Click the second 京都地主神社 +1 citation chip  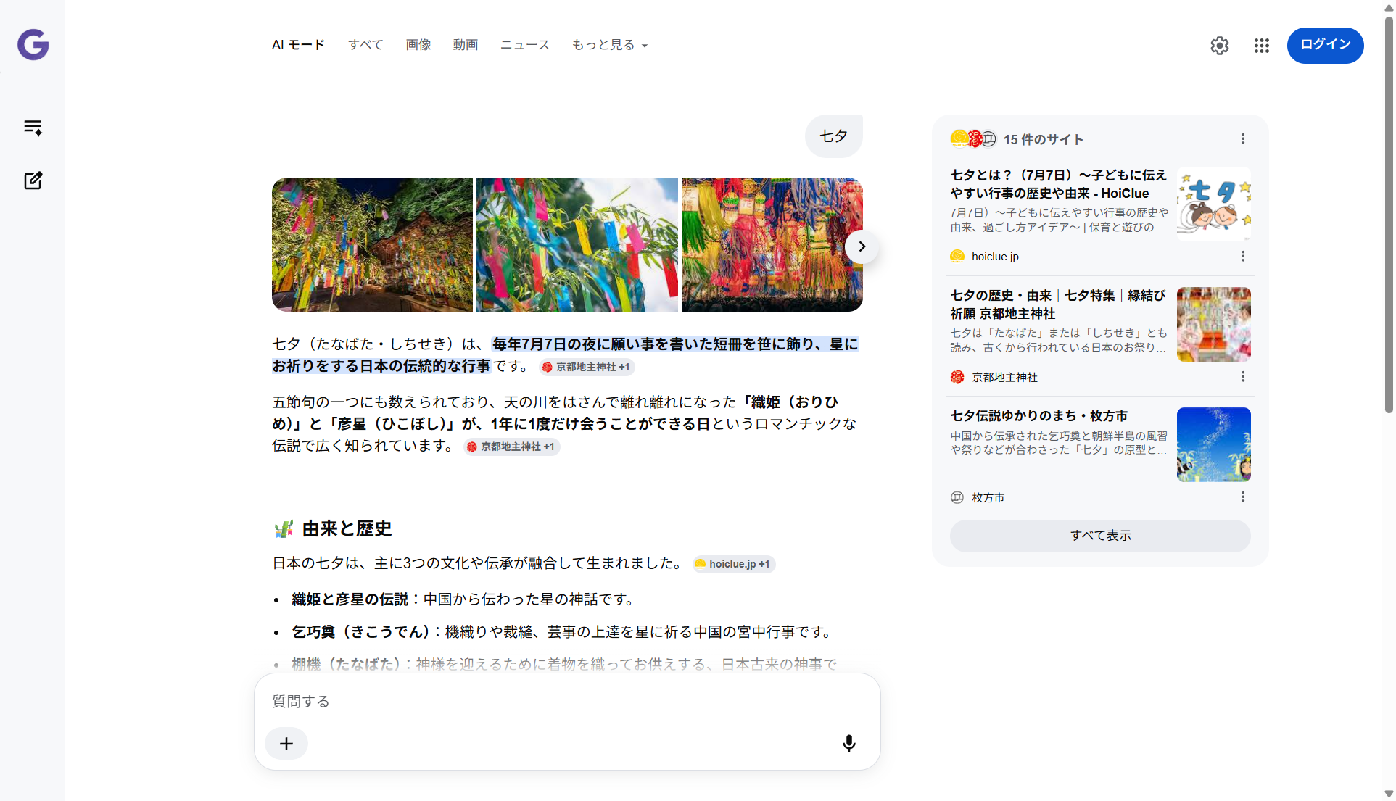[512, 447]
